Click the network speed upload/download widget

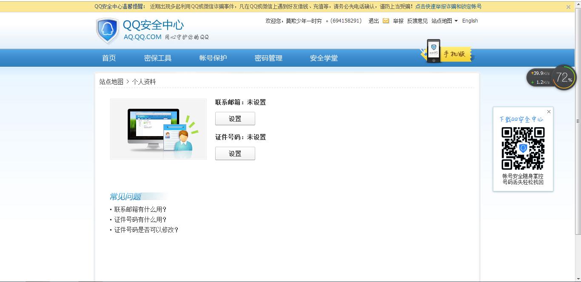coord(541,77)
